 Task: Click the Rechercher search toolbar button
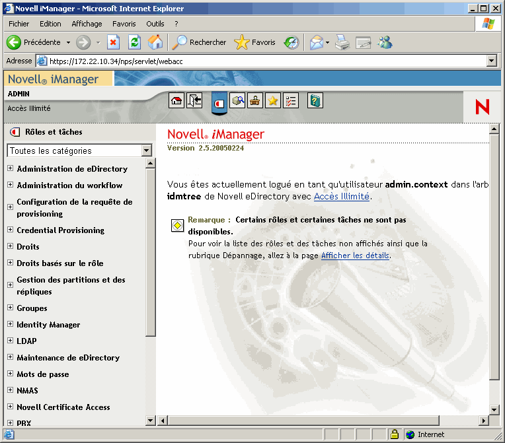click(199, 42)
